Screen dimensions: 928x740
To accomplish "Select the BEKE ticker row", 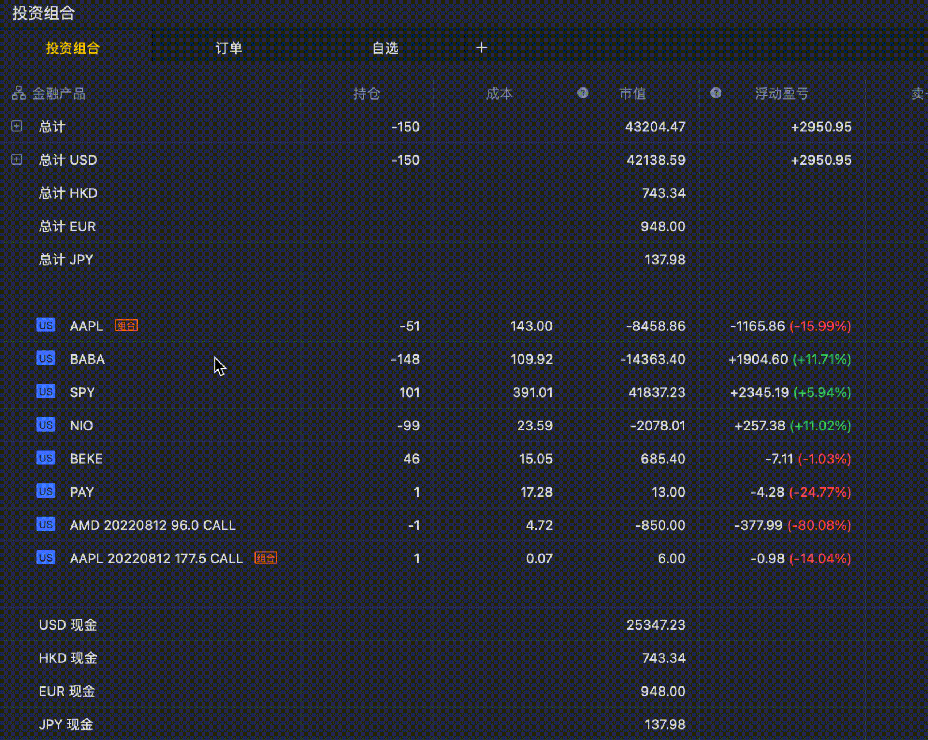I will (x=86, y=459).
